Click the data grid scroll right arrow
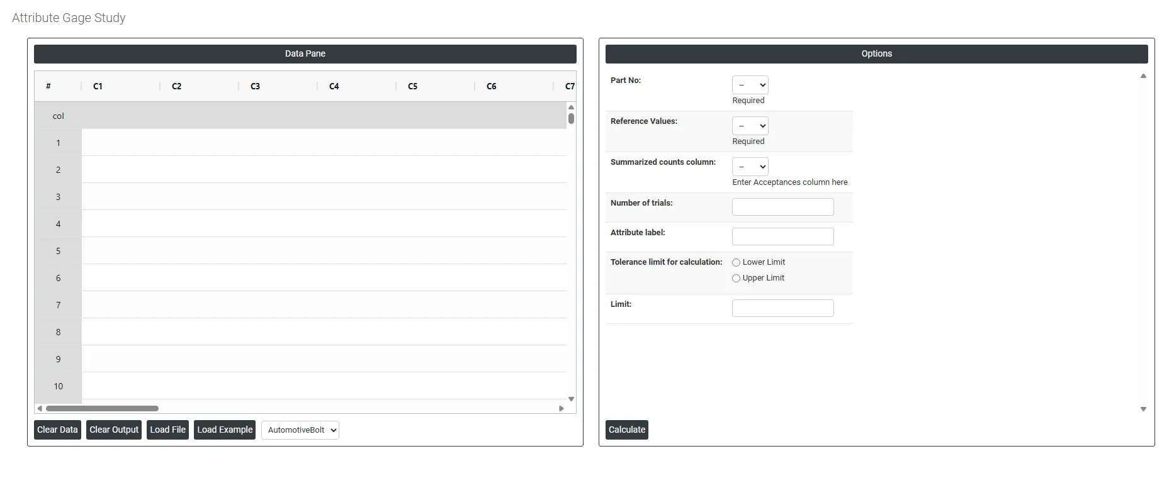 pos(562,408)
